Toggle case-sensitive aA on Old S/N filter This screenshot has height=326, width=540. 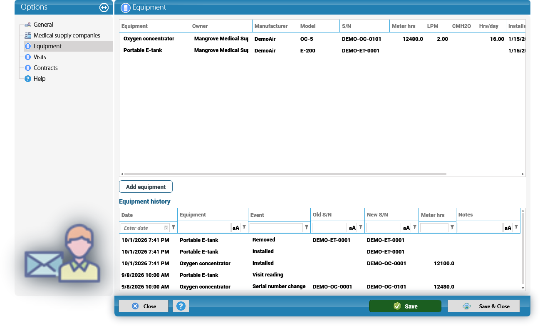click(x=352, y=228)
